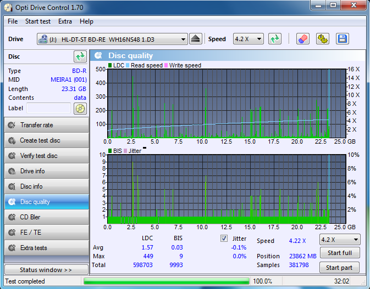
Task: Click the refresh speed icon beside Speed dropdown
Action: [275, 39]
